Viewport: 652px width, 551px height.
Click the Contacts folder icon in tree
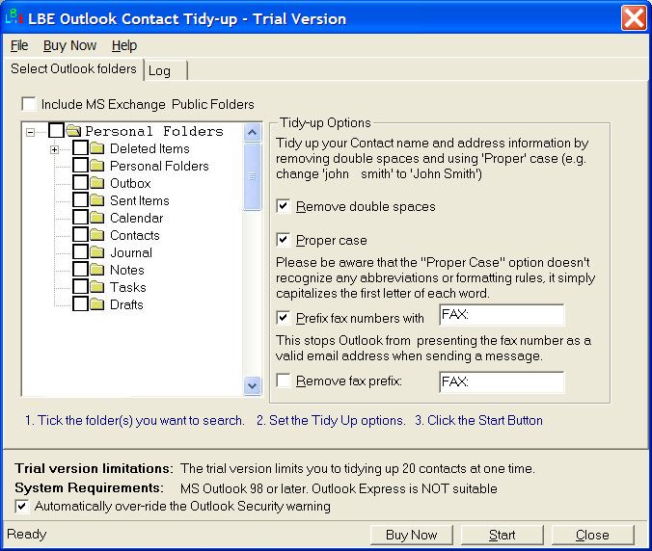96,235
